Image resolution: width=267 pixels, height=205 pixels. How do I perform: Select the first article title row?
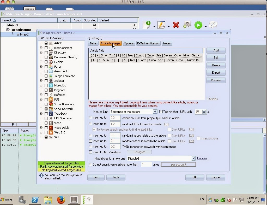146,55
